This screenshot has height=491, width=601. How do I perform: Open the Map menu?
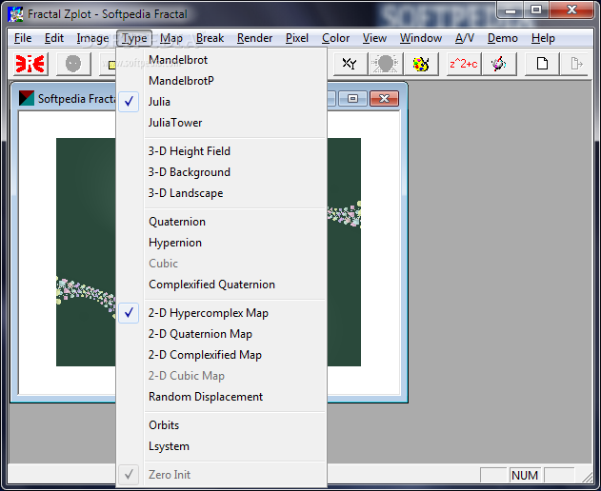point(171,38)
